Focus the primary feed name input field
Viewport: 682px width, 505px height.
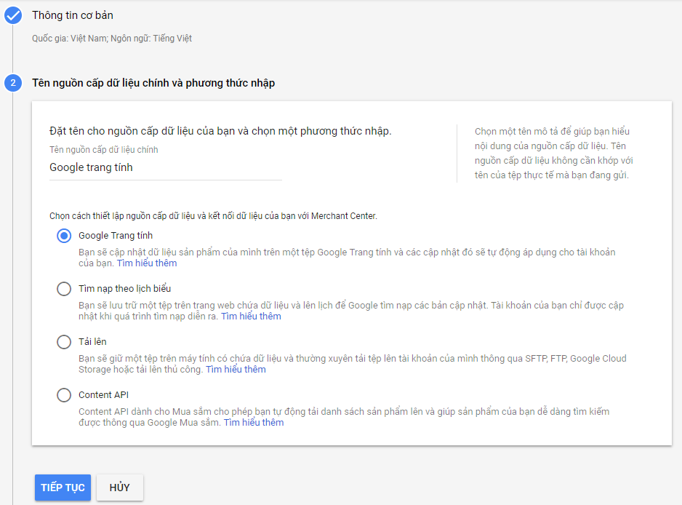point(165,167)
